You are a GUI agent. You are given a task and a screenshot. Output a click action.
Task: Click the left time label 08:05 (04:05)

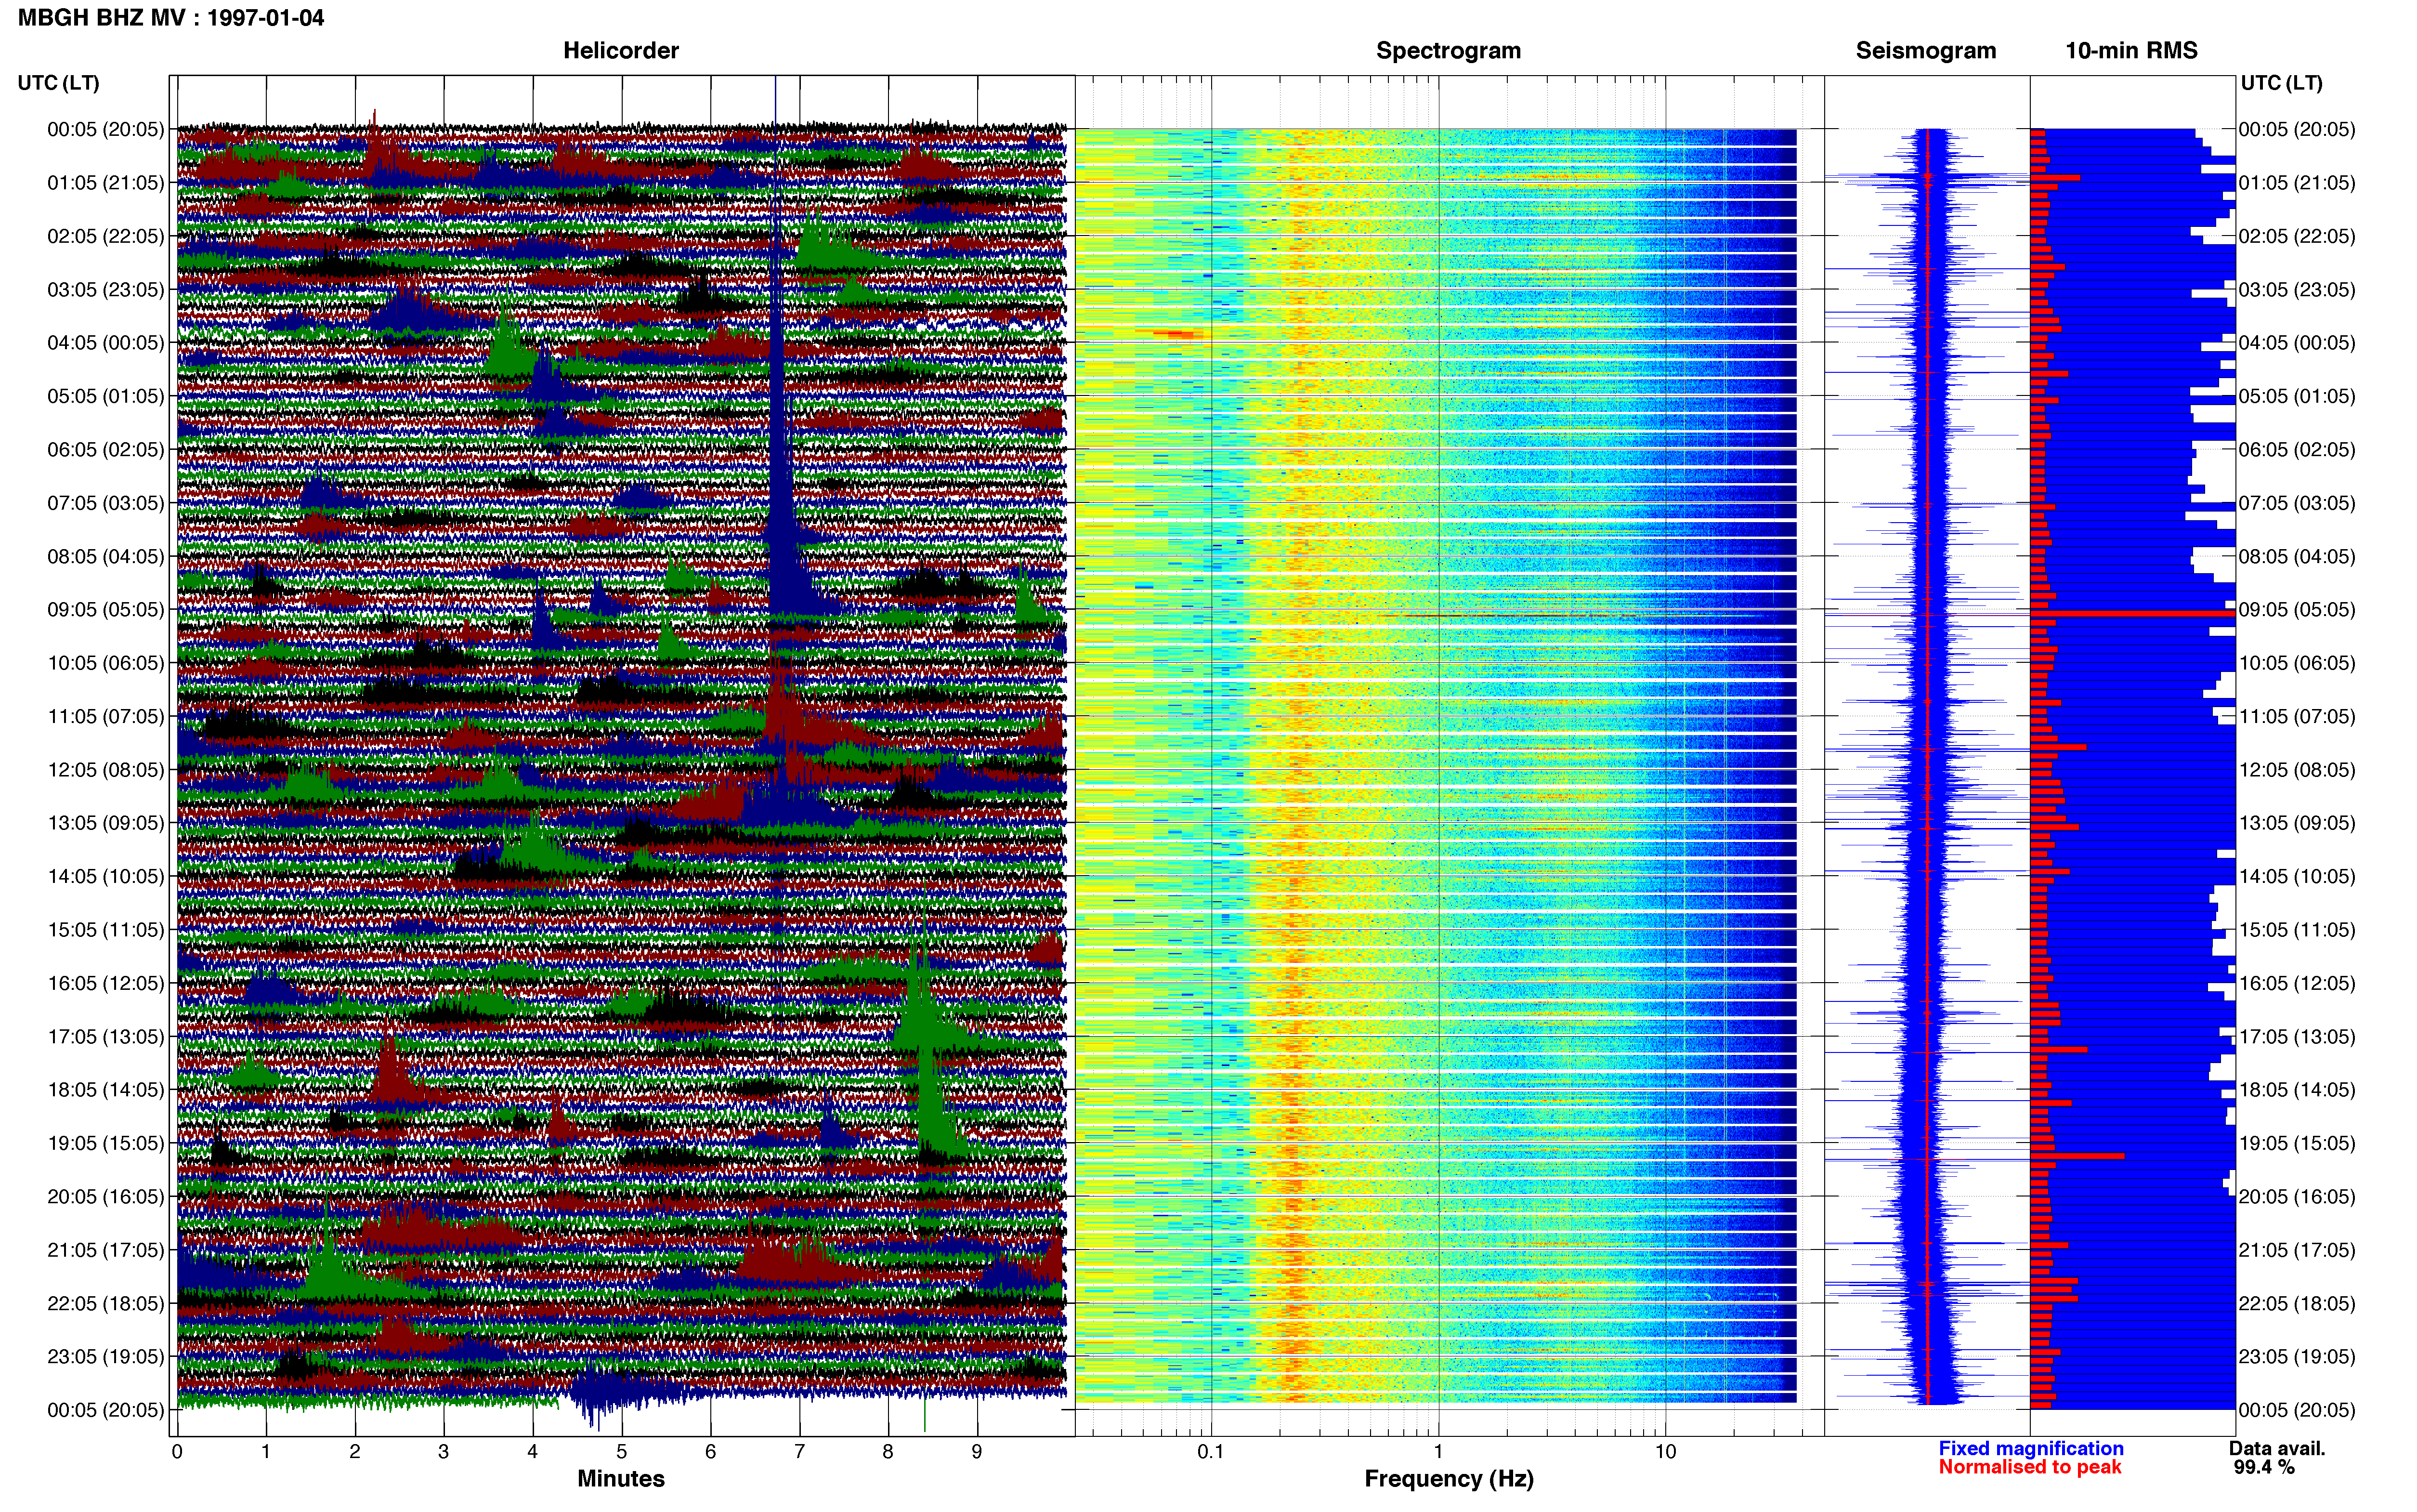coord(105,556)
